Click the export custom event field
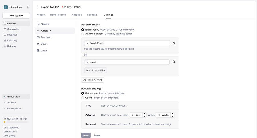Viewport: 257px width, 138px height. [x=127, y=62]
